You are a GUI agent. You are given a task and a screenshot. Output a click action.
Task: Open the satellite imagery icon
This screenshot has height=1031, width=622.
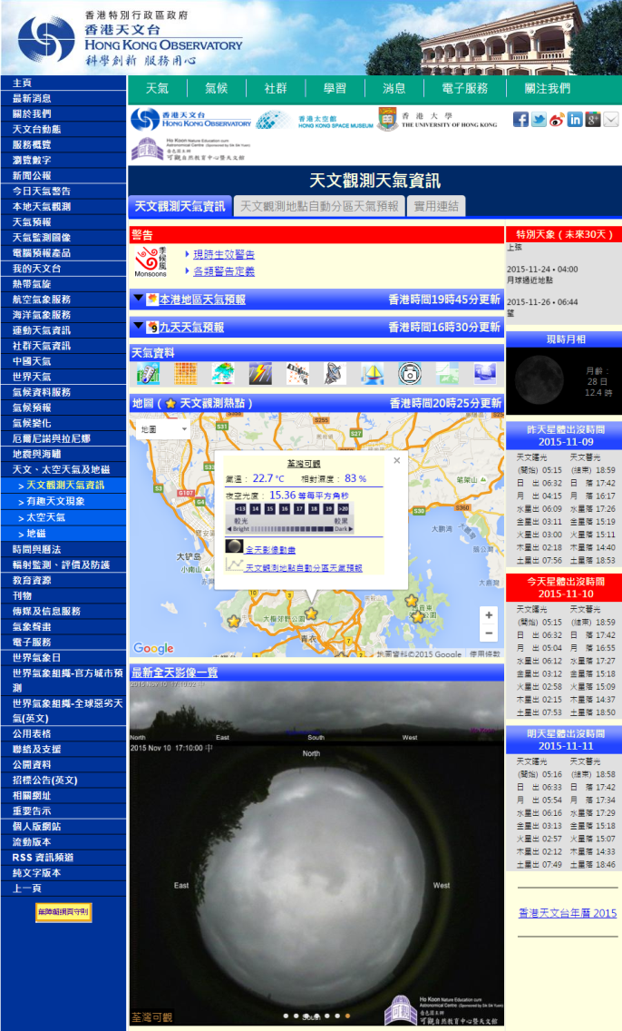[x=297, y=374]
